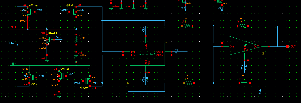Select resistor R1 with r=100
Viewport: 301px width, 103px height.
76,39
